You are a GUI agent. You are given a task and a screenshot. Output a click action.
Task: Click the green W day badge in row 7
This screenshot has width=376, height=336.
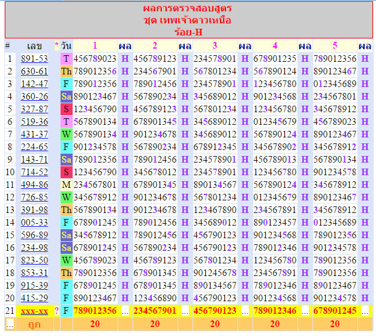66,134
